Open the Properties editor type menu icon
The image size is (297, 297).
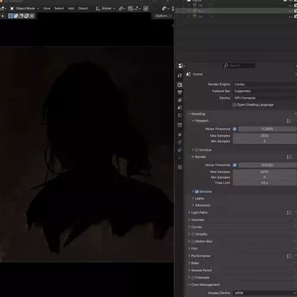coord(182,65)
